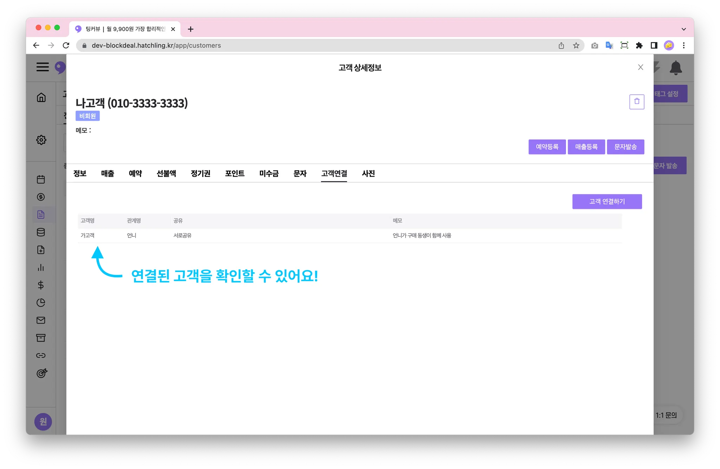Click the bar chart statistics sidebar icon

tap(41, 268)
